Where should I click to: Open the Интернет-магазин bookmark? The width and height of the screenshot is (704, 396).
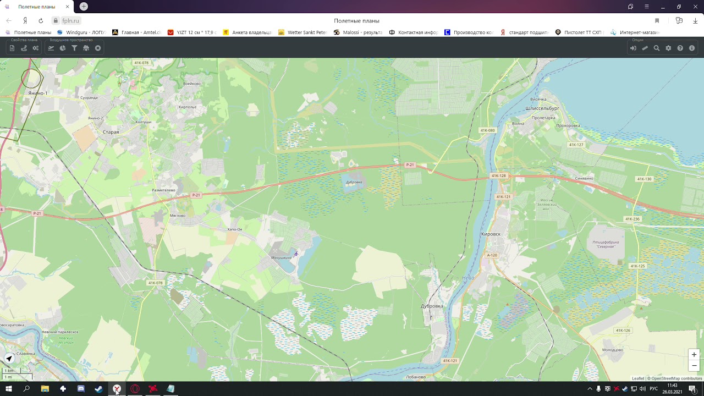pyautogui.click(x=635, y=32)
